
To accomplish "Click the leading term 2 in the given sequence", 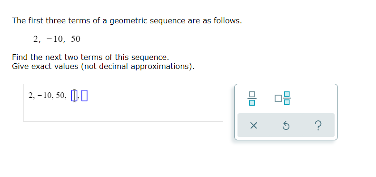I will (x=36, y=39).
